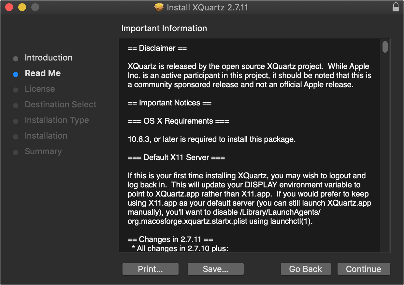Click the lock icon in title bar
404x285 pixels.
pyautogui.click(x=396, y=7)
